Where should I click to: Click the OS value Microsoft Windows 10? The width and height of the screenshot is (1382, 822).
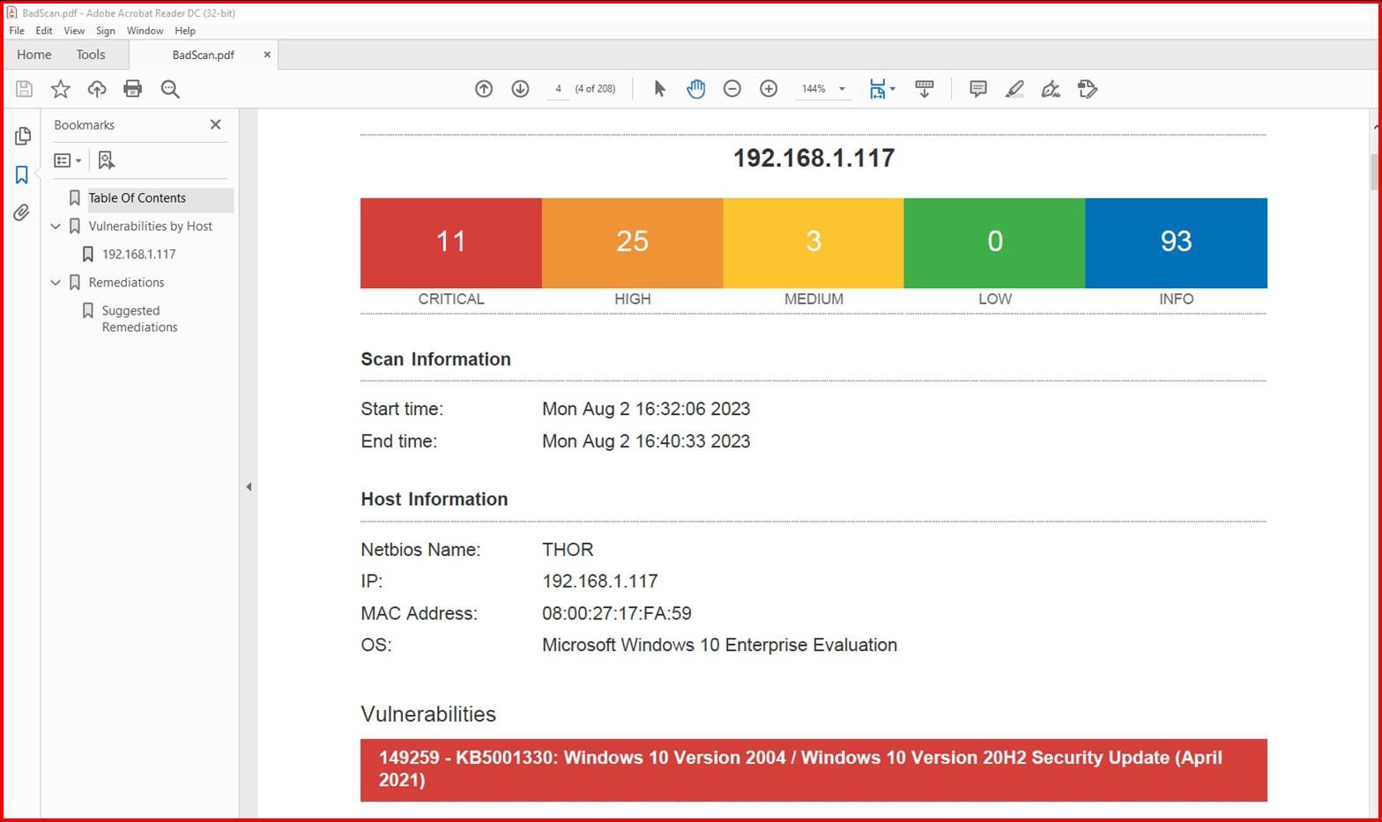(x=719, y=645)
